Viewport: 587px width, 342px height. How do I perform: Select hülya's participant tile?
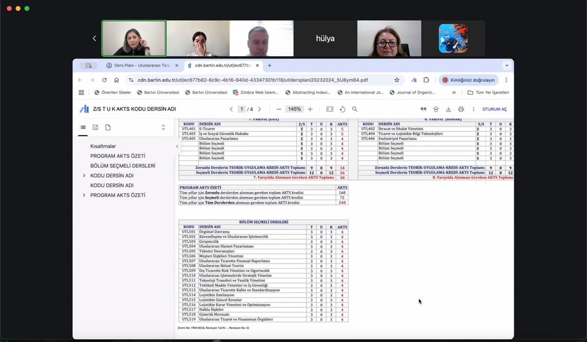coord(325,38)
